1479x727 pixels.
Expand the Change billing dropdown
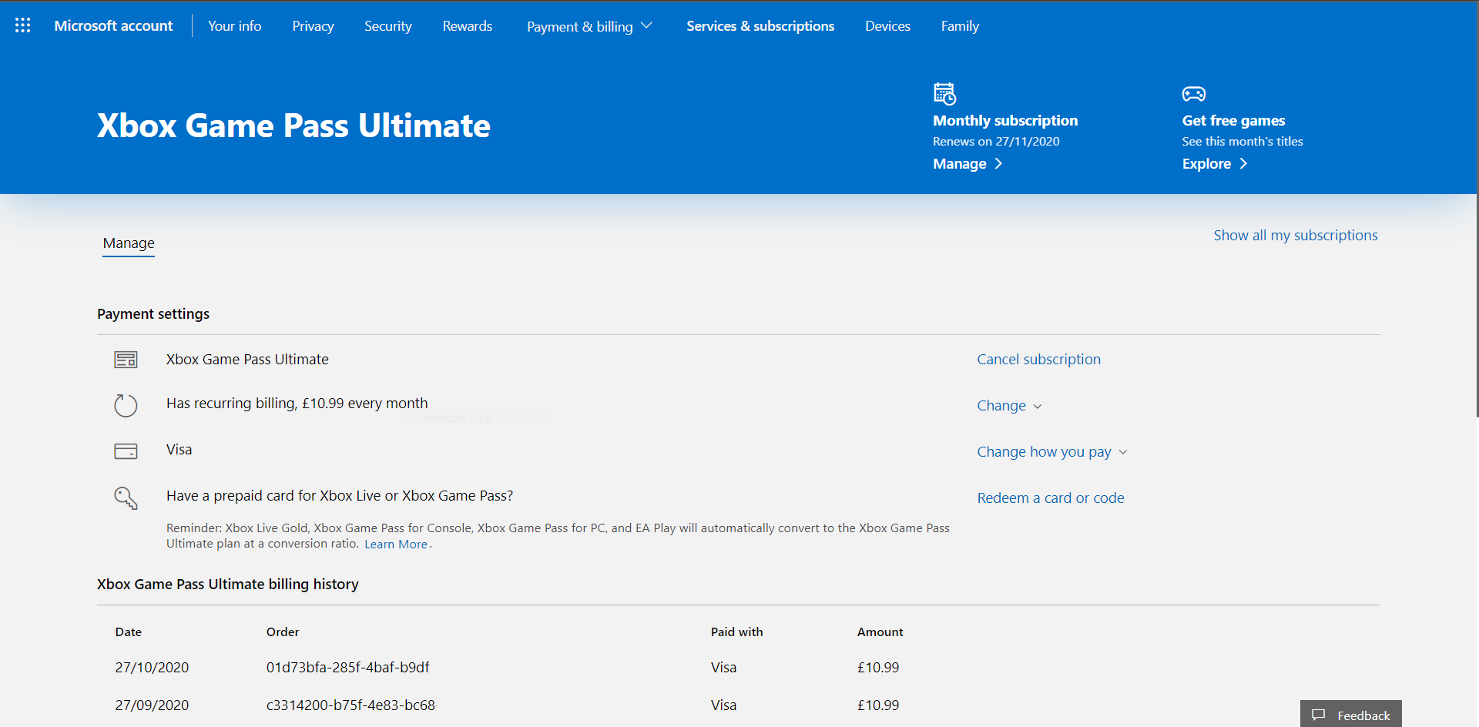pos(1008,406)
